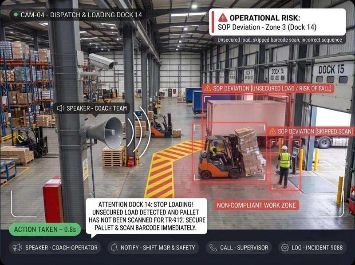Select the SOP Deviation [Skipped Scan] tag
355x265 pixels.
click(311, 131)
